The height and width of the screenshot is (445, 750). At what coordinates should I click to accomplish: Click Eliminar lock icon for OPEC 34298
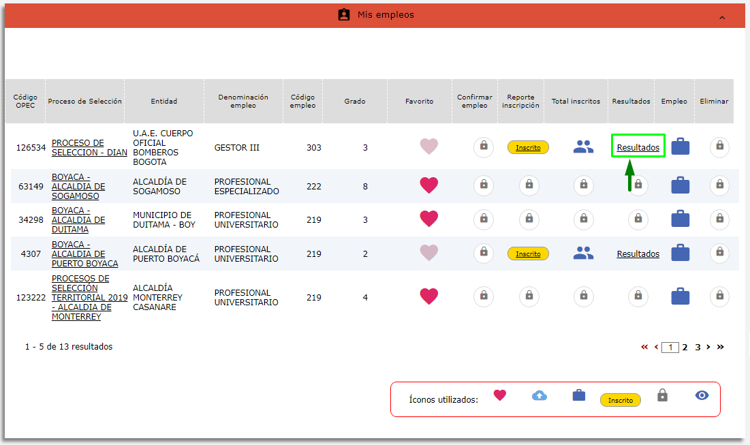pyautogui.click(x=719, y=219)
